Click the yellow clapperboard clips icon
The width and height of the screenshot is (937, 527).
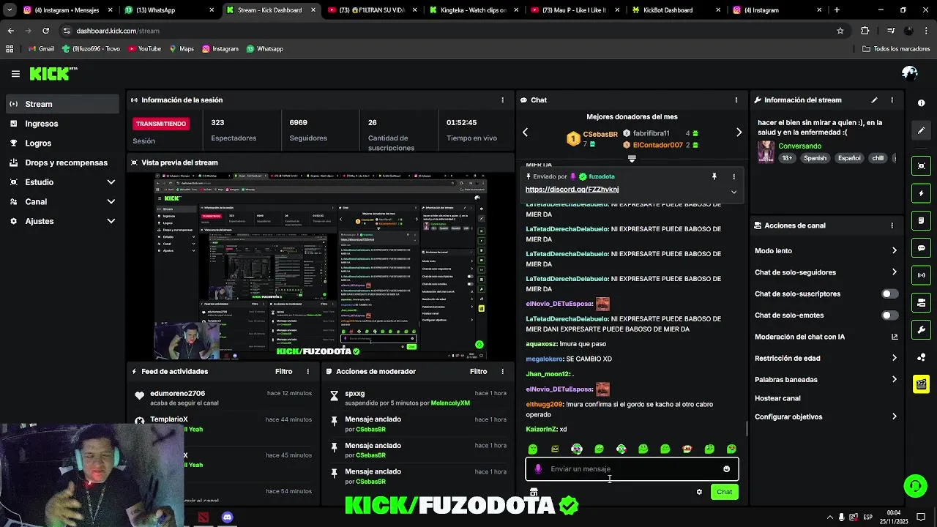coord(922,384)
